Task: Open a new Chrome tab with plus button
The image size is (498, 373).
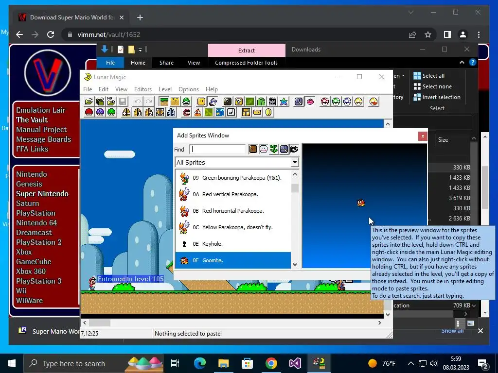Action: click(140, 17)
